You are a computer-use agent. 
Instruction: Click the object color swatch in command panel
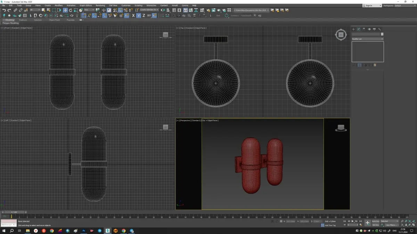(x=382, y=34)
